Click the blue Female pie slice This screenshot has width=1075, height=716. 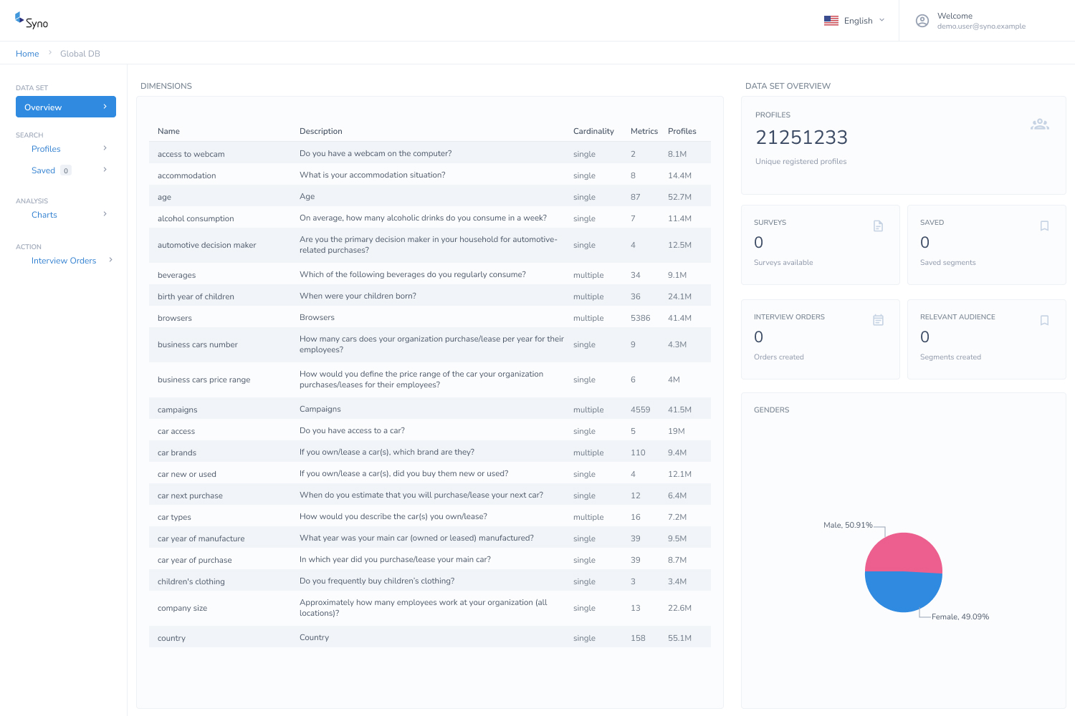903,593
